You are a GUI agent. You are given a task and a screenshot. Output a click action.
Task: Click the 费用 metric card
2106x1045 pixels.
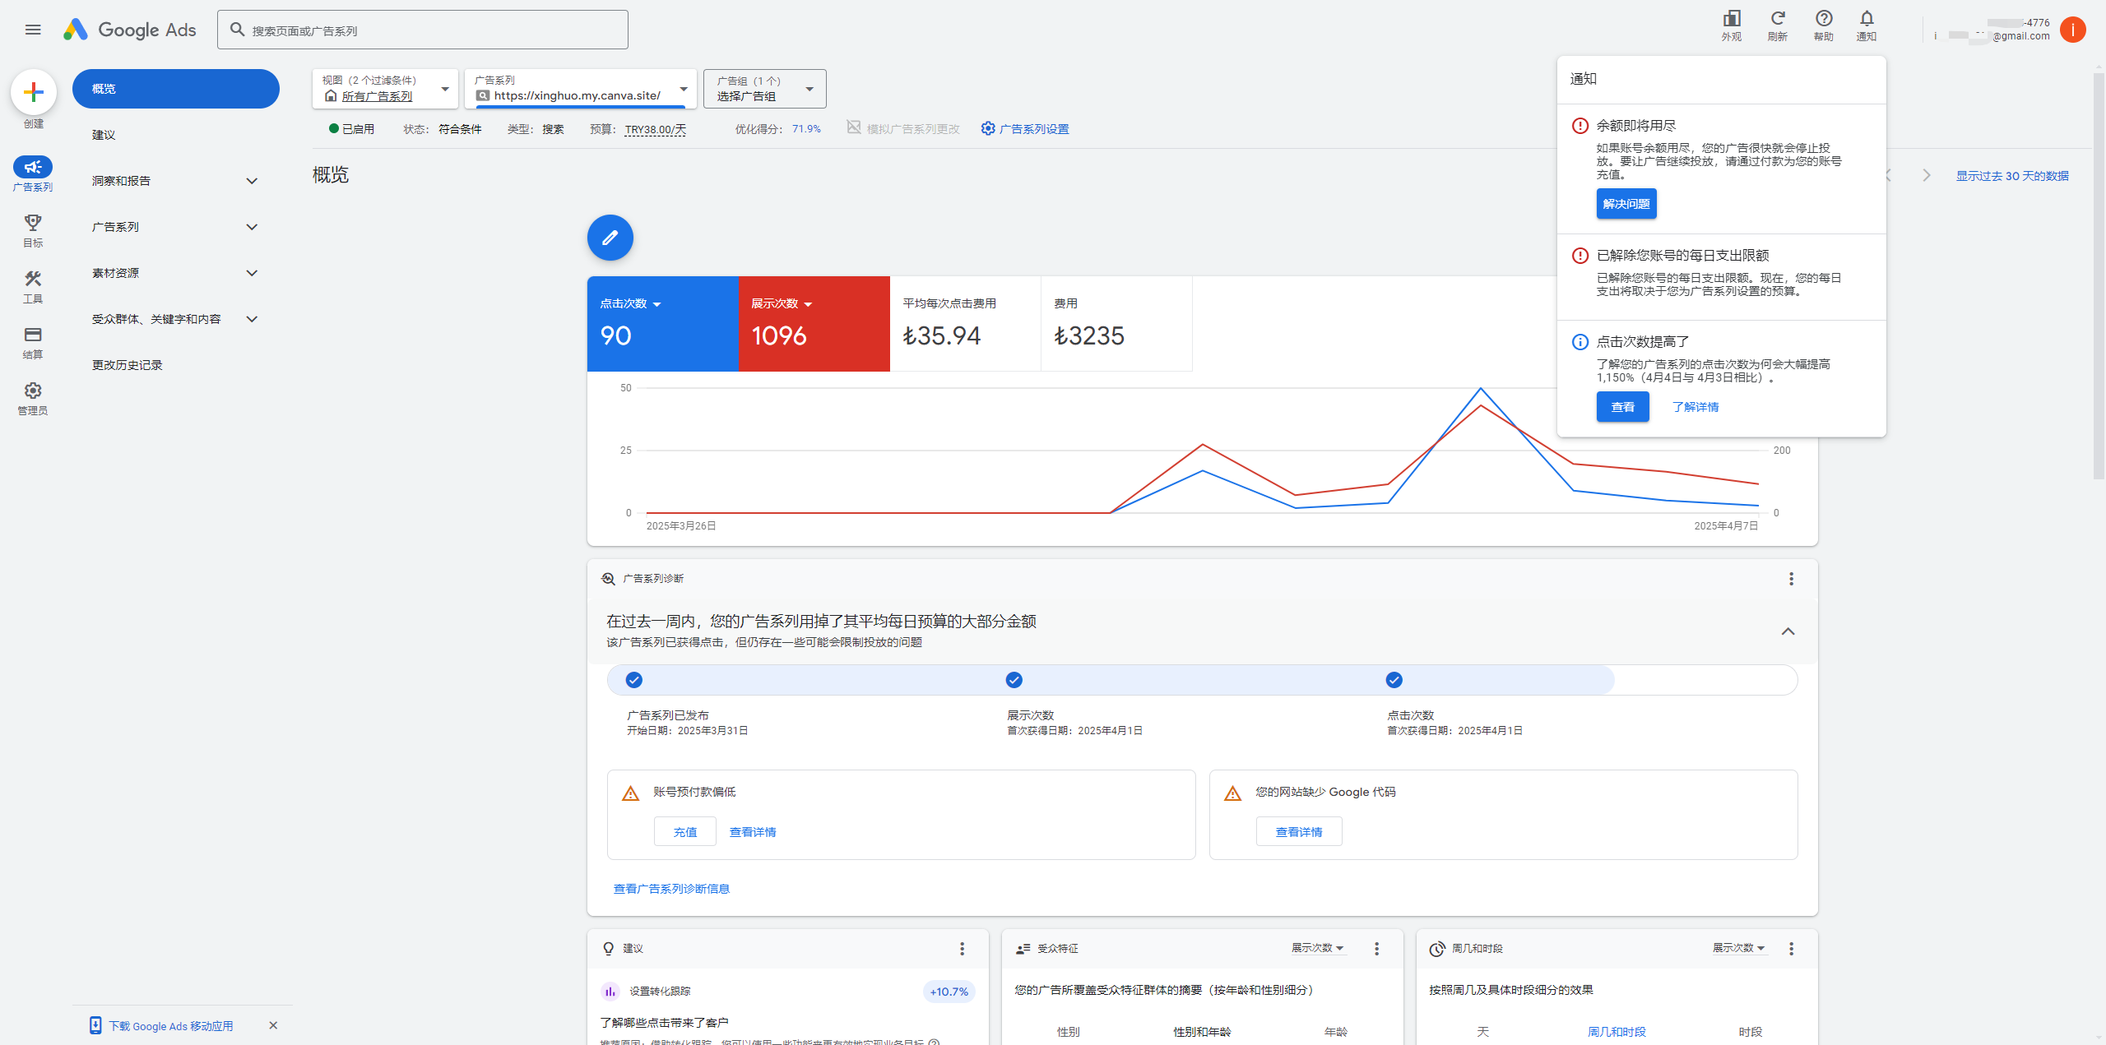coord(1116,323)
